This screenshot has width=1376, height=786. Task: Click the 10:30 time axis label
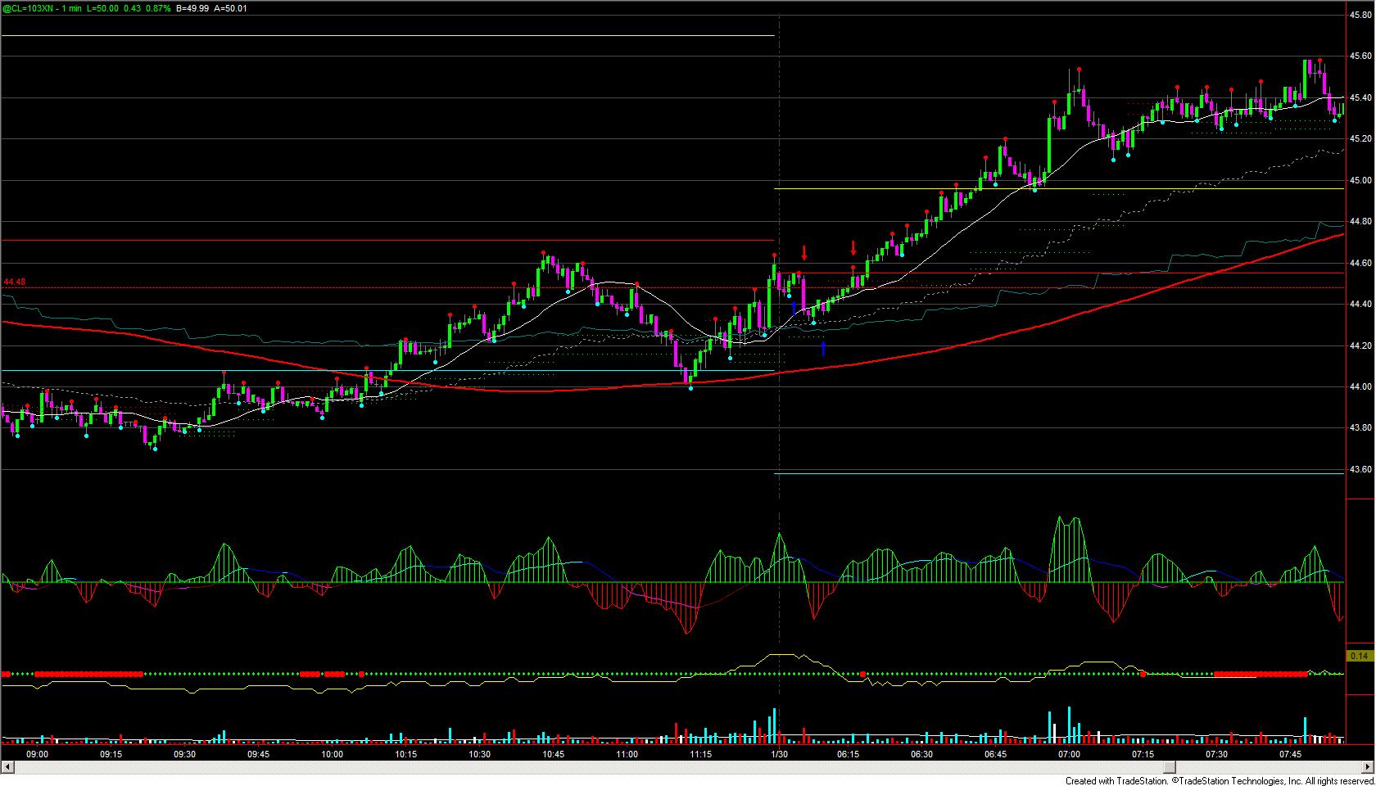[x=480, y=754]
